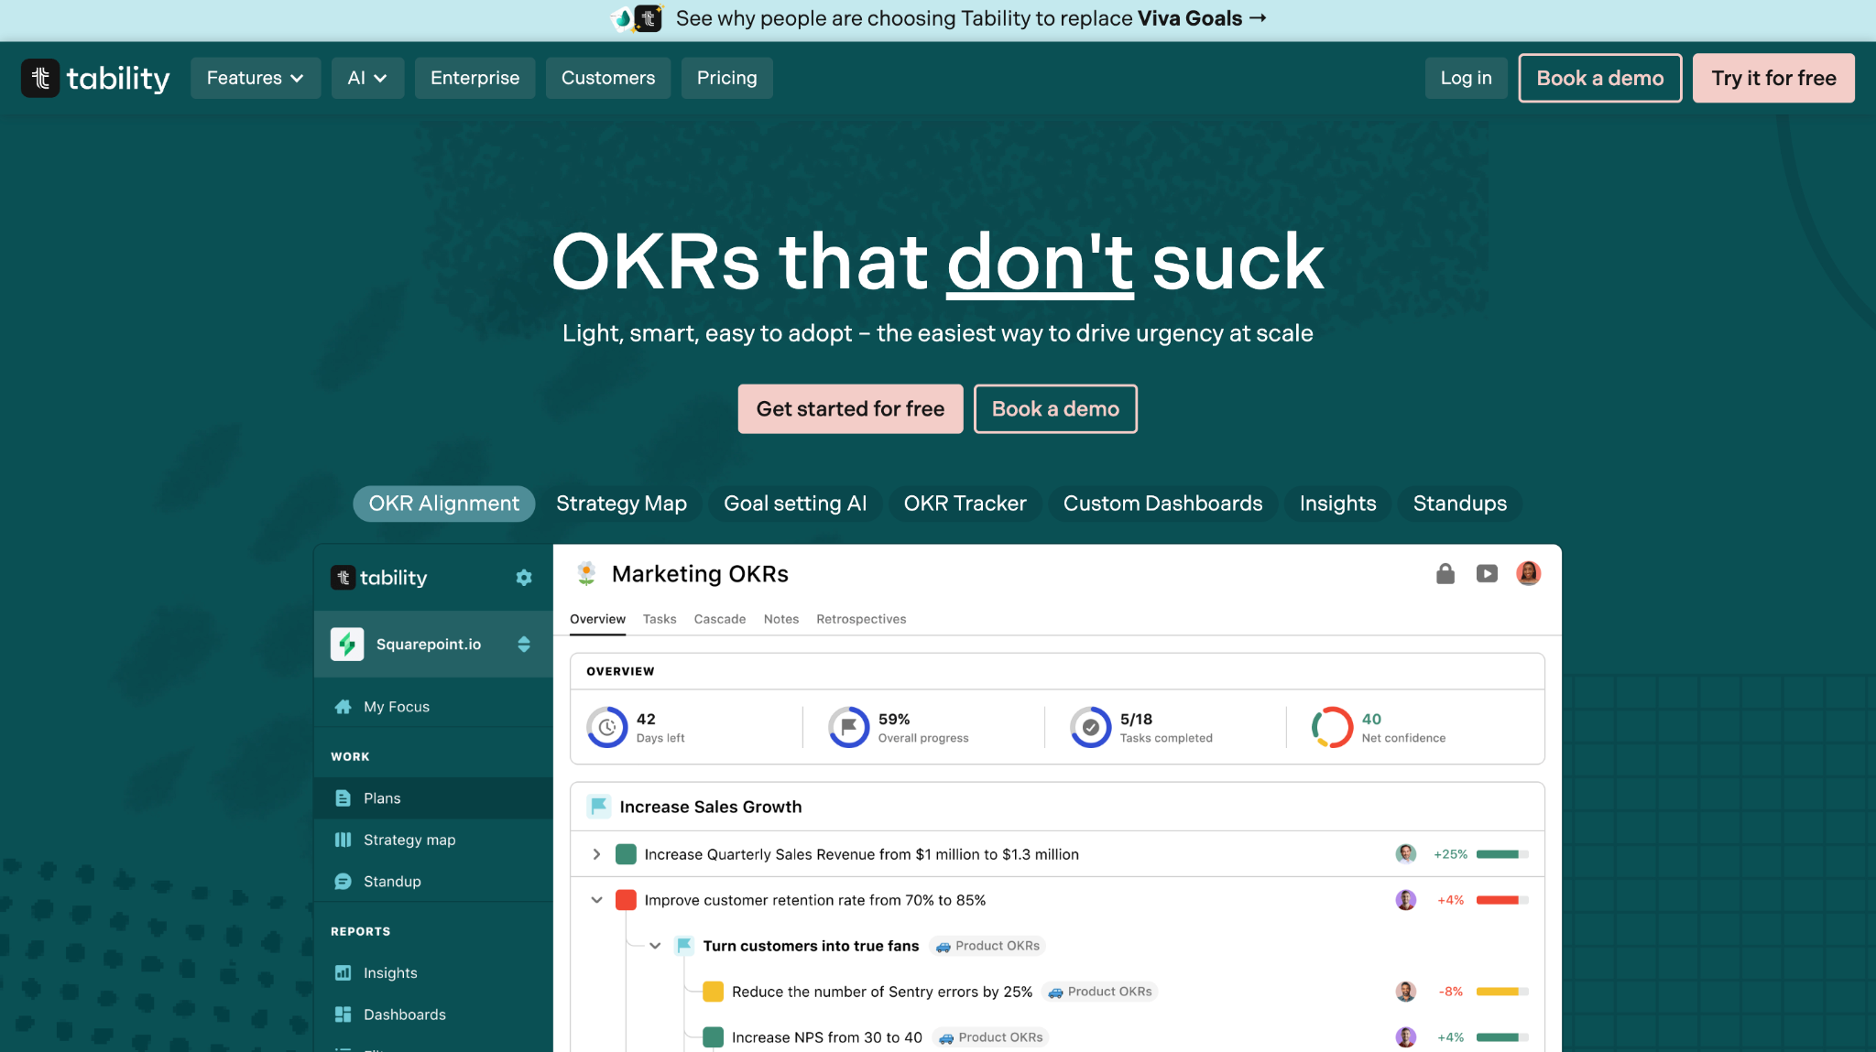Viewport: 1876px width, 1052px height.
Task: Open Standup from the sidebar chat icon
Action: [x=344, y=882]
